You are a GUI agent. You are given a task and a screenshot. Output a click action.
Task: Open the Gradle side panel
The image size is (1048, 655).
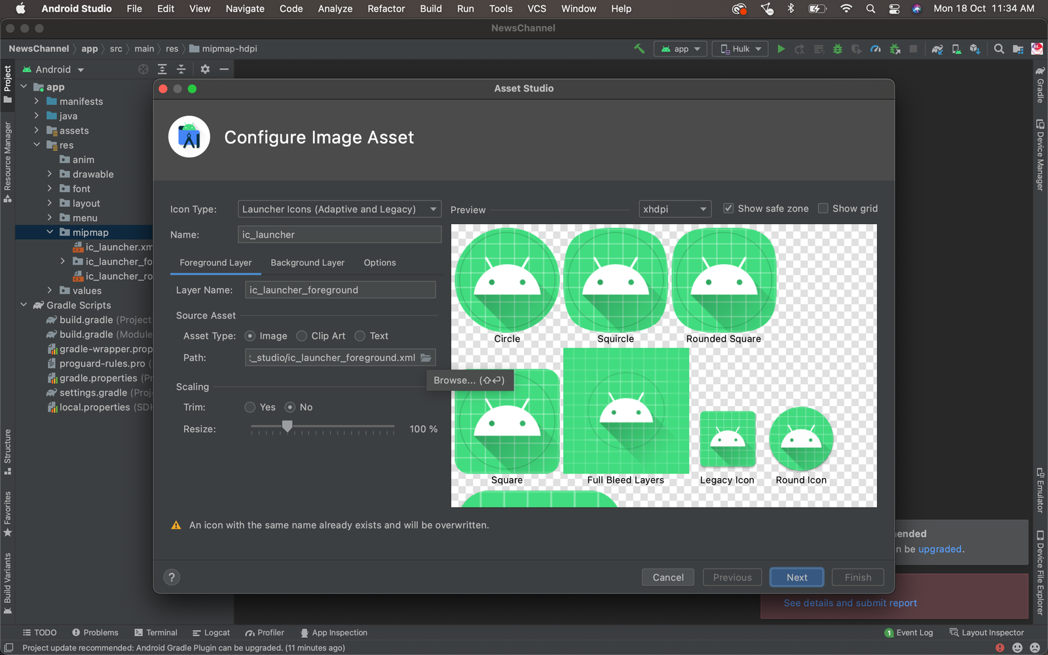coord(1040,84)
